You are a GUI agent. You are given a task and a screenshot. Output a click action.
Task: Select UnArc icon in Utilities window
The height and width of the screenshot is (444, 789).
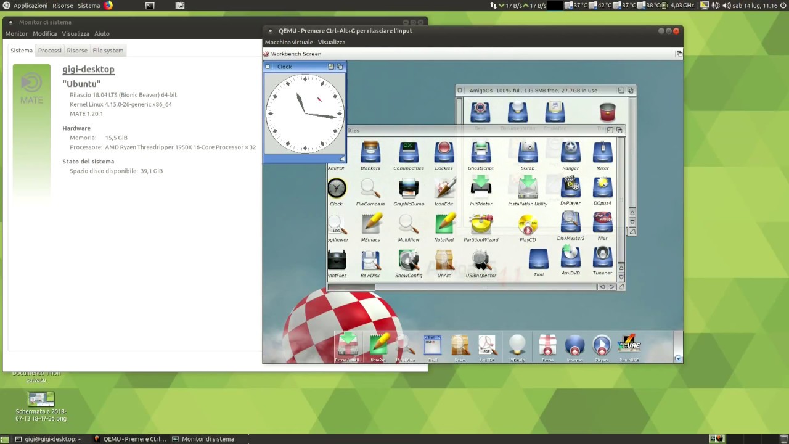coord(444,260)
